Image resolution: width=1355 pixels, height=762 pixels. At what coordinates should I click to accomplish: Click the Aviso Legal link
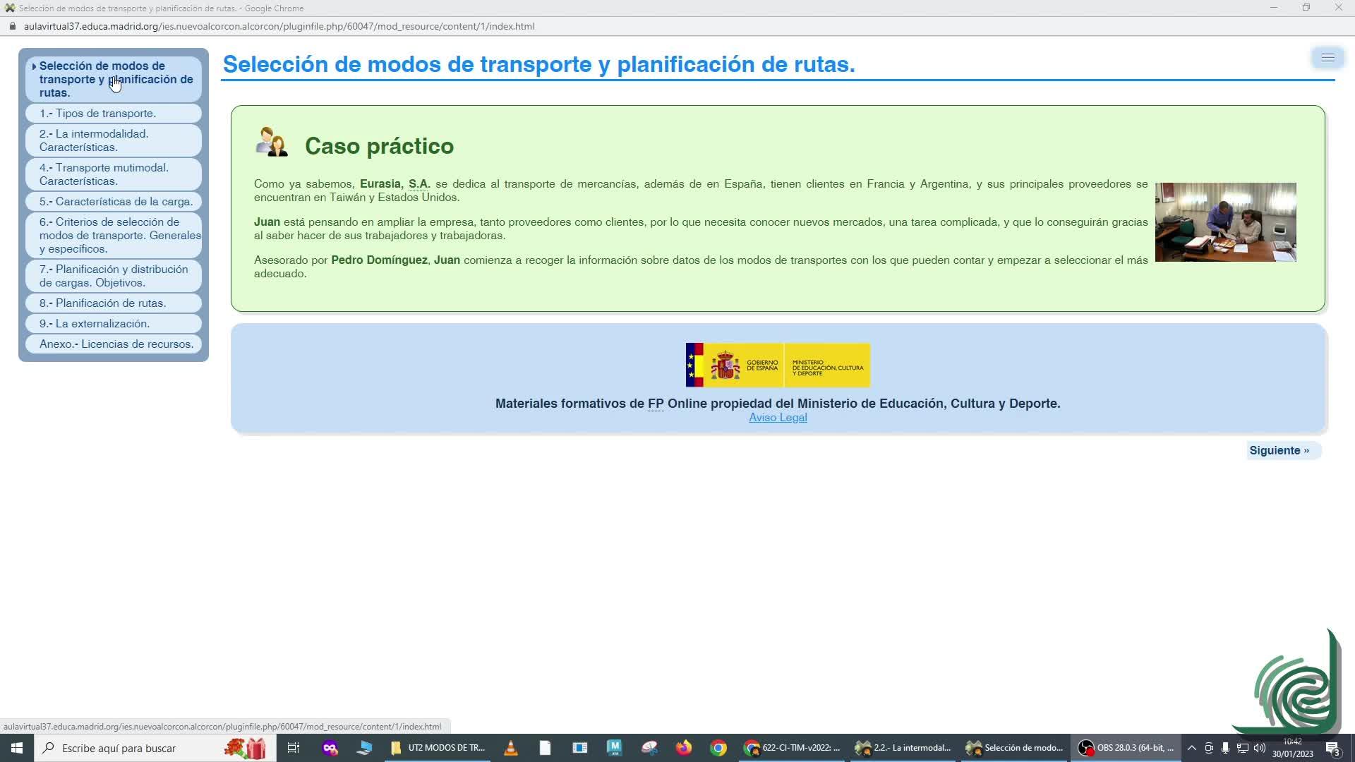(x=778, y=418)
